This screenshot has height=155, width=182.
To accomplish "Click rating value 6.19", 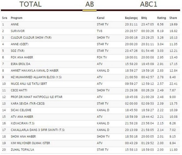I will point(160,31).
